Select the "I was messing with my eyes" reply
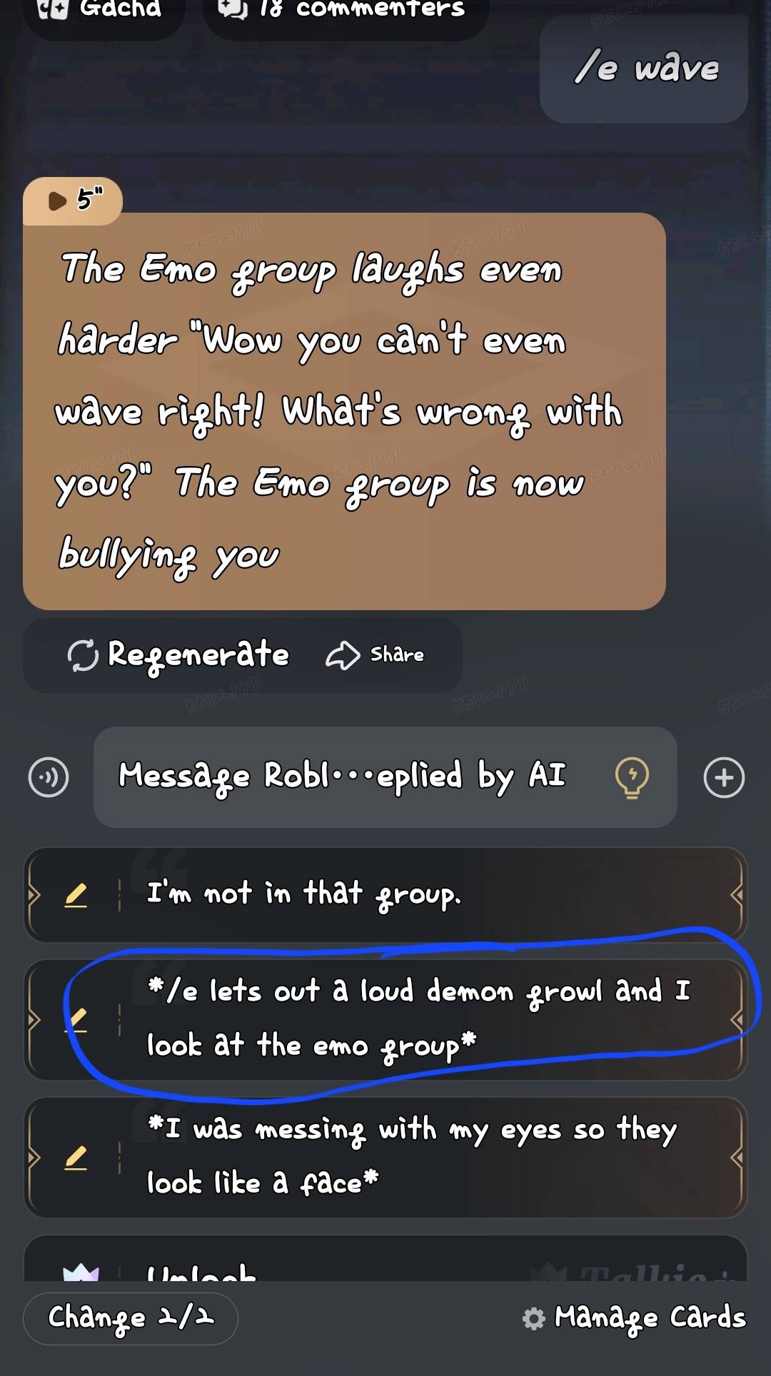The height and width of the screenshot is (1376, 771). 385,1157
